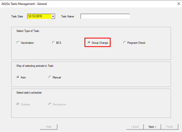The image size is (182, 132).
Task: Choose the BCS radio button
Action: [x=56, y=43]
